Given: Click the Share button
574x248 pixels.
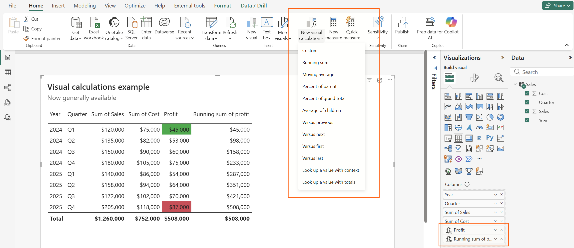Looking at the screenshot, I should (x=558, y=5).
